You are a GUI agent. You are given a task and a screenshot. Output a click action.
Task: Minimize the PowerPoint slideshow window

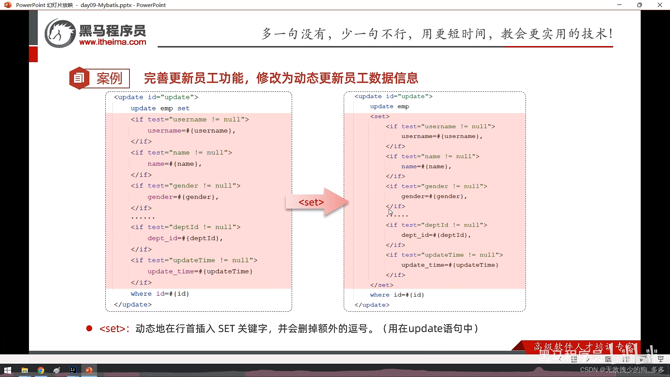(x=619, y=5)
